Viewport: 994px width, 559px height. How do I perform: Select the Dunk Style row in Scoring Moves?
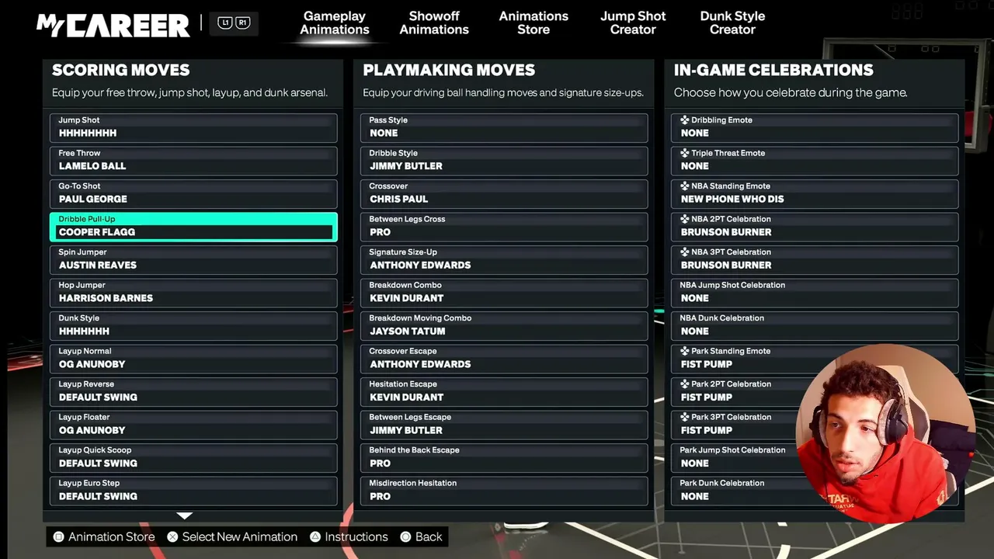(x=193, y=326)
